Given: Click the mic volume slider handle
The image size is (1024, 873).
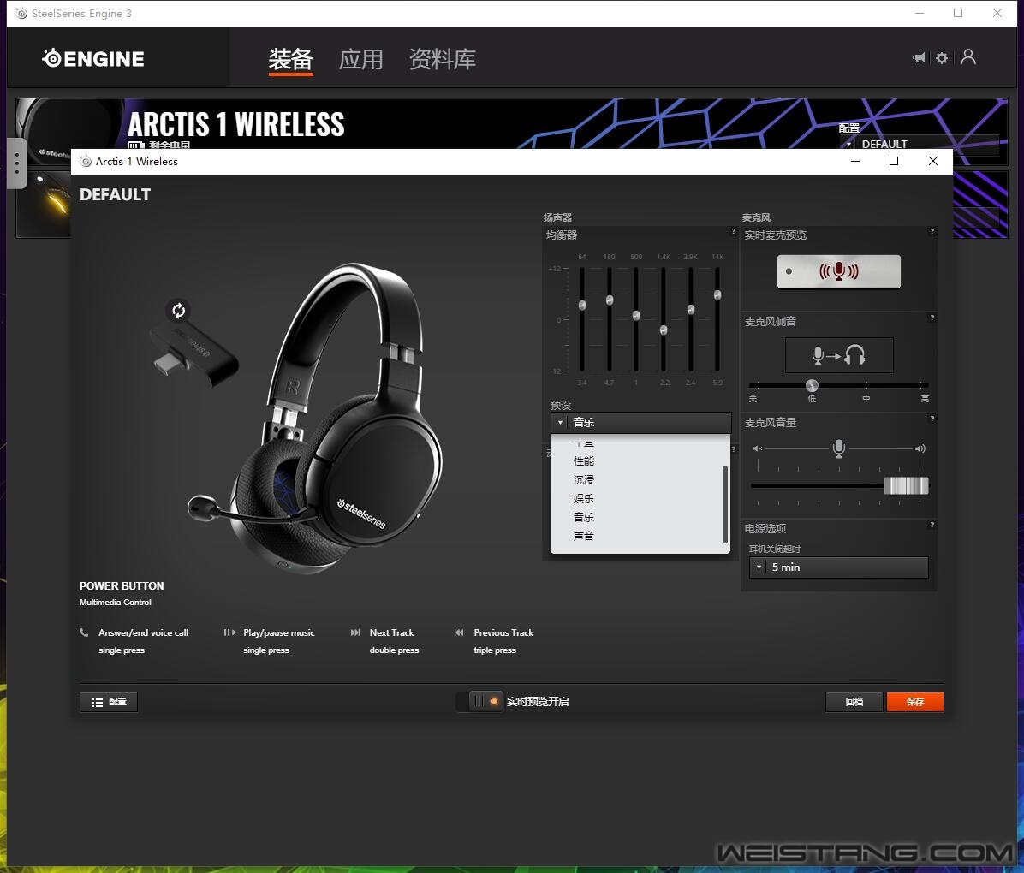Looking at the screenshot, I should tap(906, 486).
